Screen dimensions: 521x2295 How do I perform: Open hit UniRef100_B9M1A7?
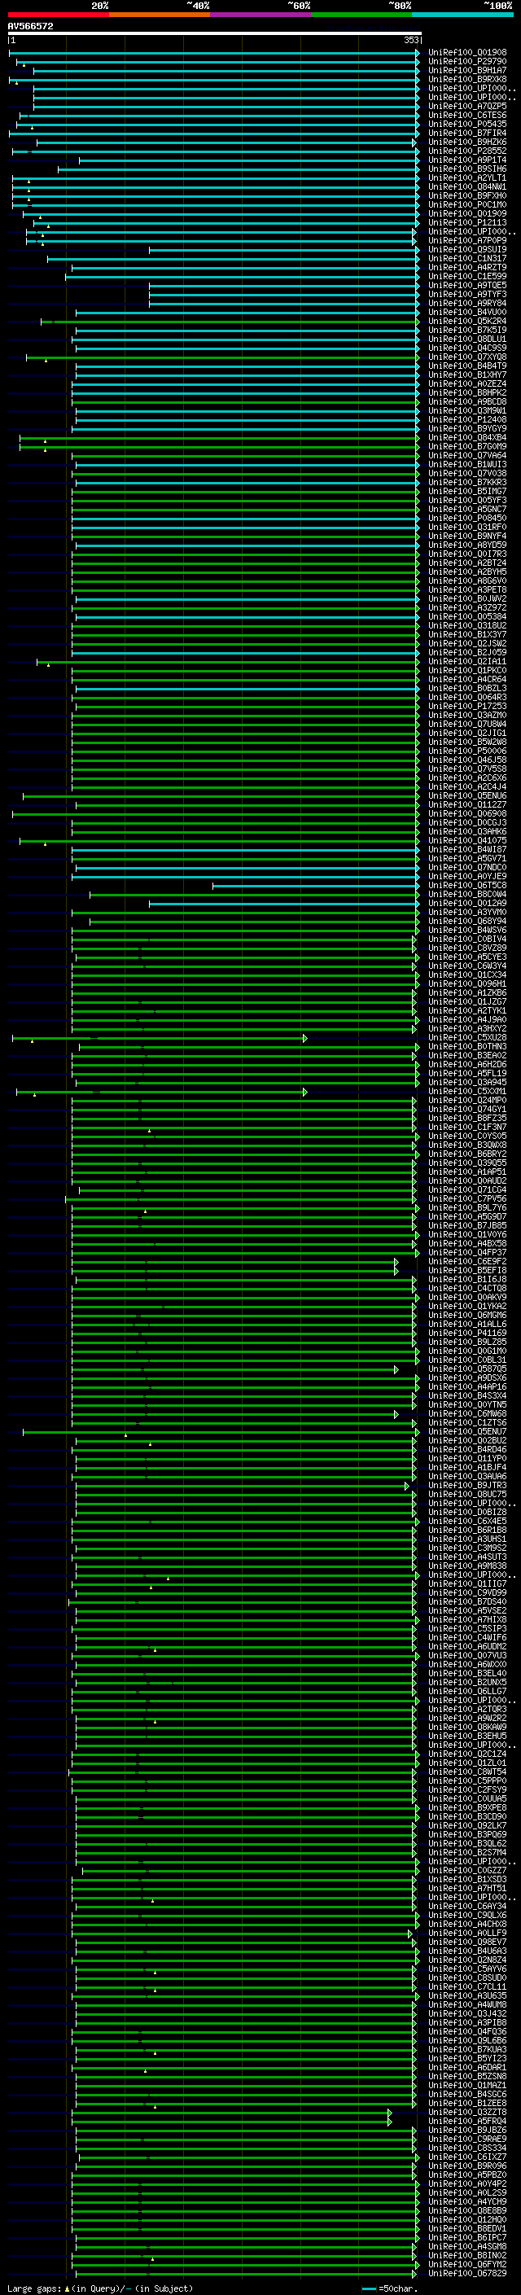pos(466,70)
